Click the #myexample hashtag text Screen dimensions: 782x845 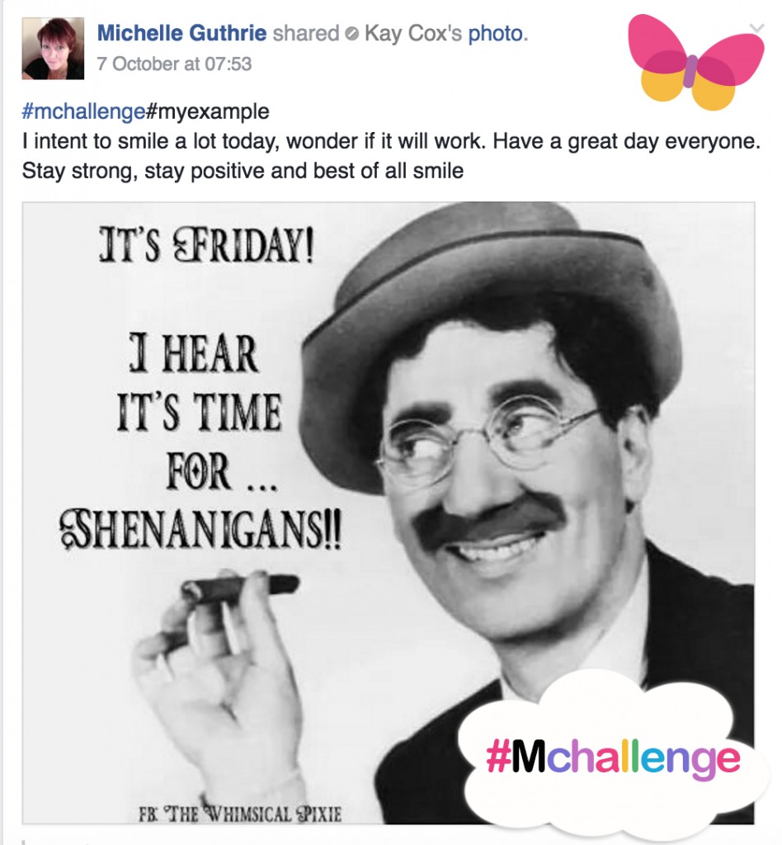tap(207, 111)
